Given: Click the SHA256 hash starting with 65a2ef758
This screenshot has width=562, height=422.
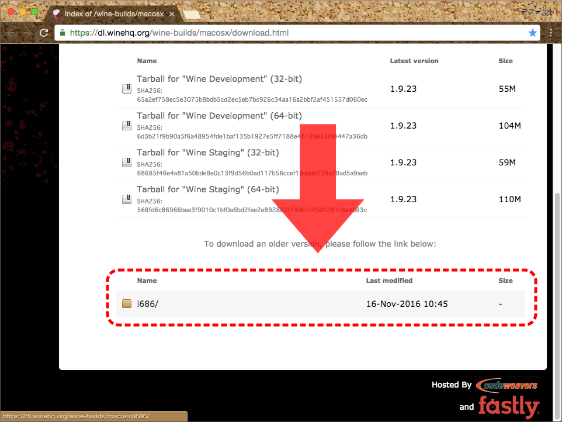Looking at the screenshot, I should 252,99.
